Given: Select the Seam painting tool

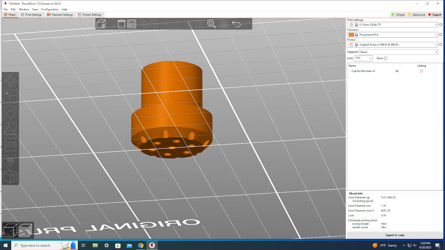Looking at the screenshot, I should [10, 176].
